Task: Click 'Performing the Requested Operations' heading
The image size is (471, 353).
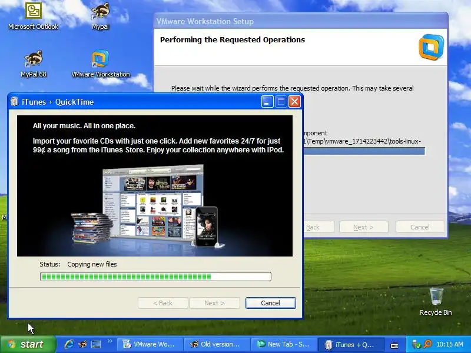Action: tap(233, 39)
